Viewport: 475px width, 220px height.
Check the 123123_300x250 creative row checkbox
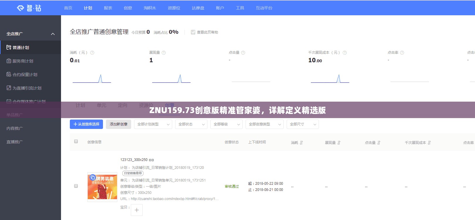tap(76, 186)
